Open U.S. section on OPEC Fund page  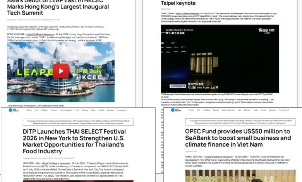click(x=198, y=110)
